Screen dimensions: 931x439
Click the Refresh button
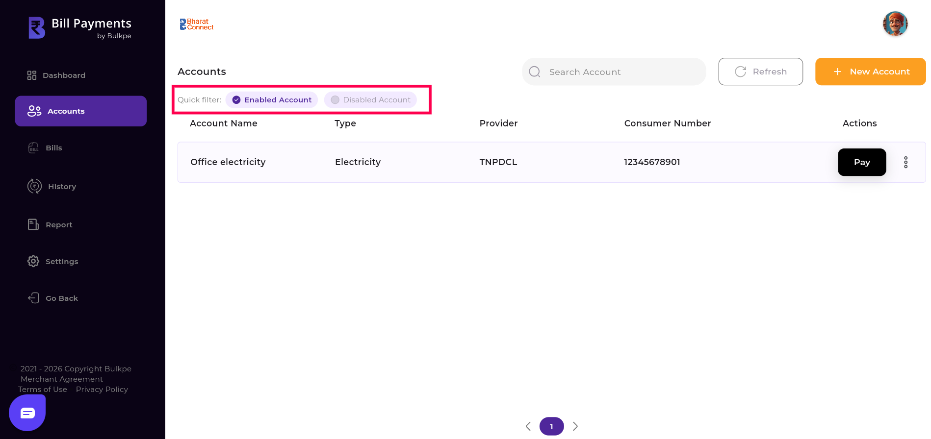(x=760, y=72)
